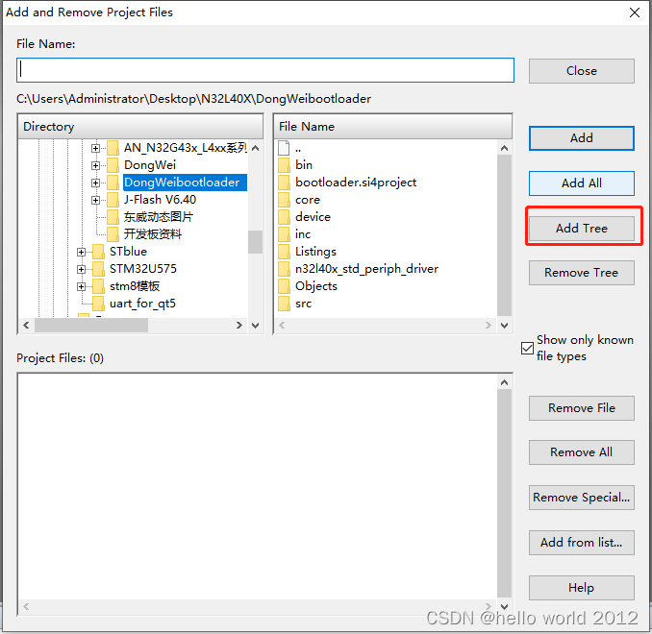
Task: Expand the stm8模板 folder node
Action: coord(82,286)
